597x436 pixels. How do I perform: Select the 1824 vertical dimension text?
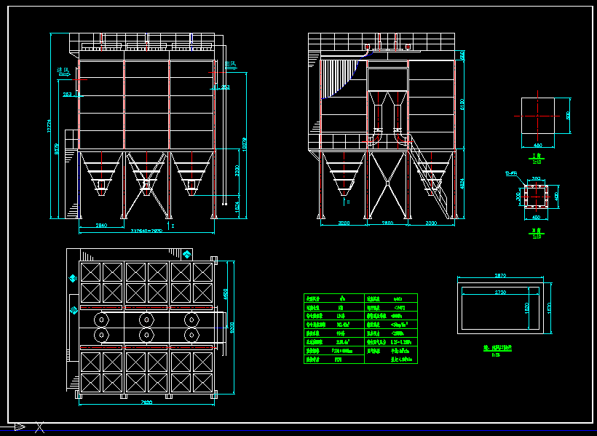pyautogui.click(x=237, y=207)
